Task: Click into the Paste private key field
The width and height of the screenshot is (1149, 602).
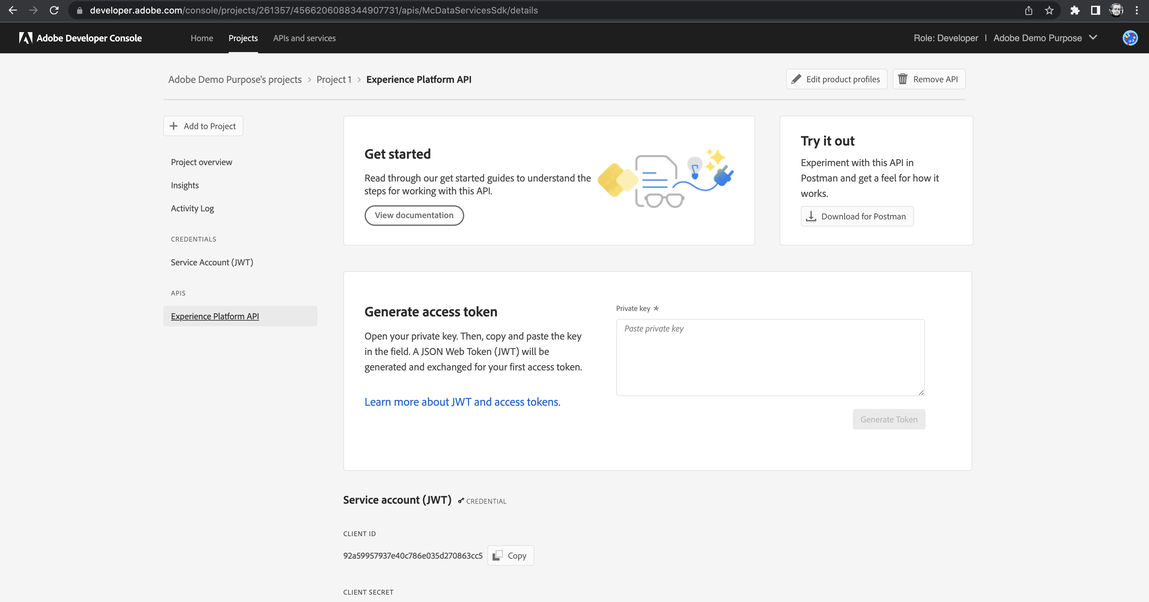Action: tap(770, 357)
